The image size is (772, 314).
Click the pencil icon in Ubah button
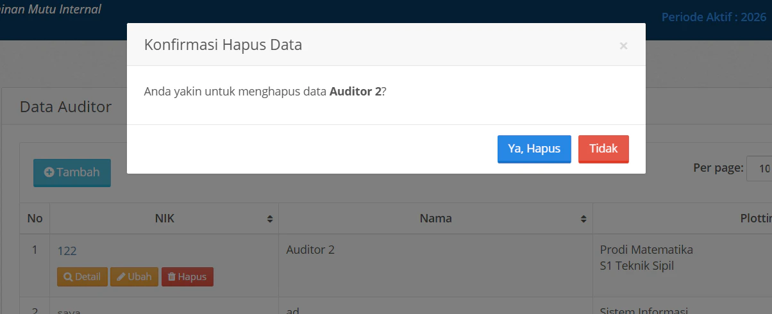(121, 277)
